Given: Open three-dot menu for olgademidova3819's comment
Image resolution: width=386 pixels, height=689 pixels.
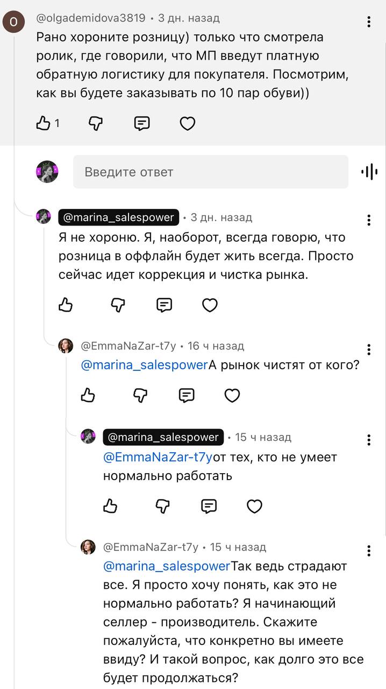Looking at the screenshot, I should pyautogui.click(x=369, y=22).
